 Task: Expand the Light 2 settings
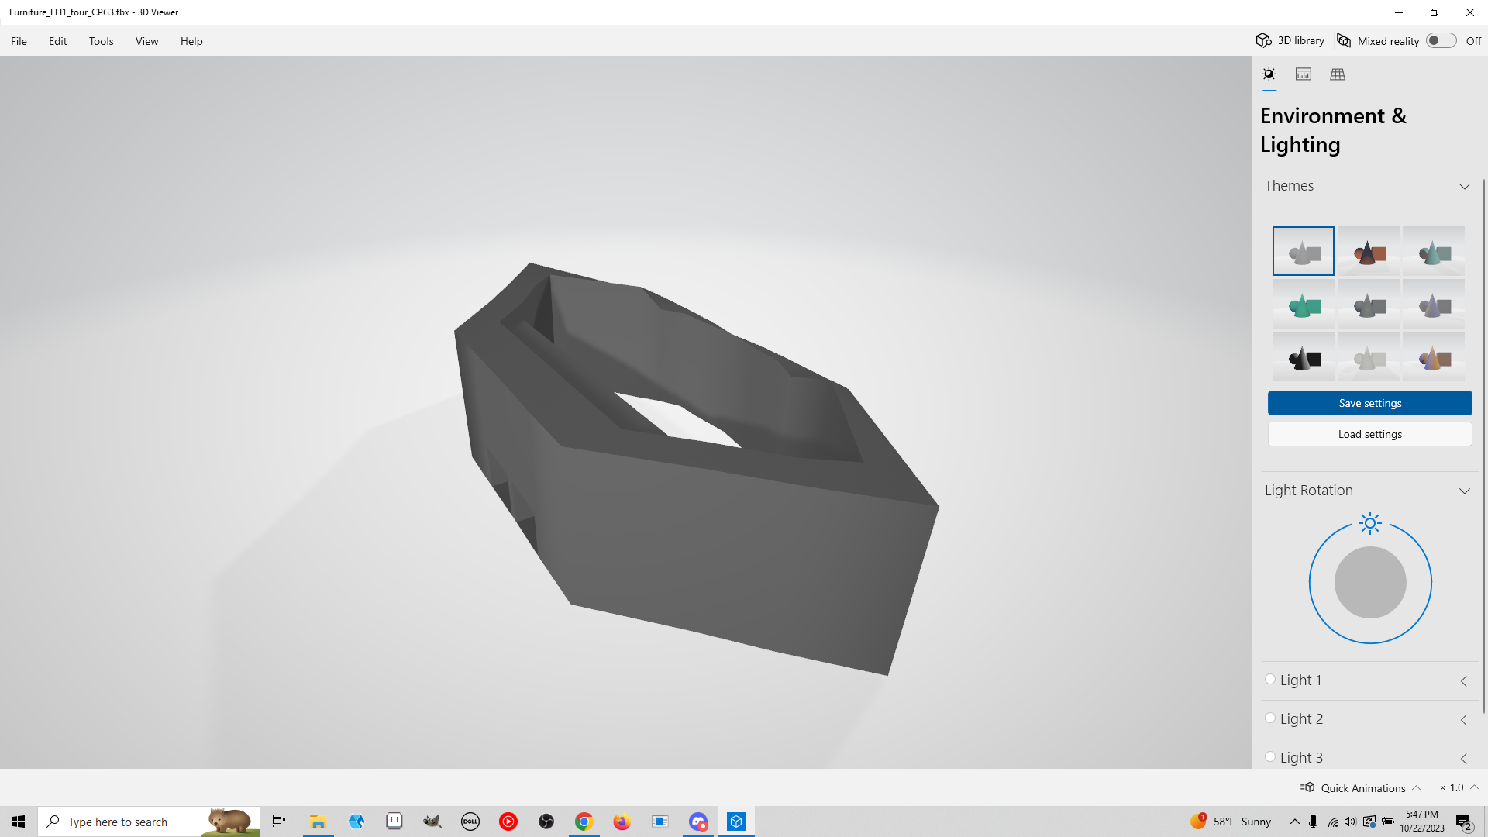point(1463,719)
